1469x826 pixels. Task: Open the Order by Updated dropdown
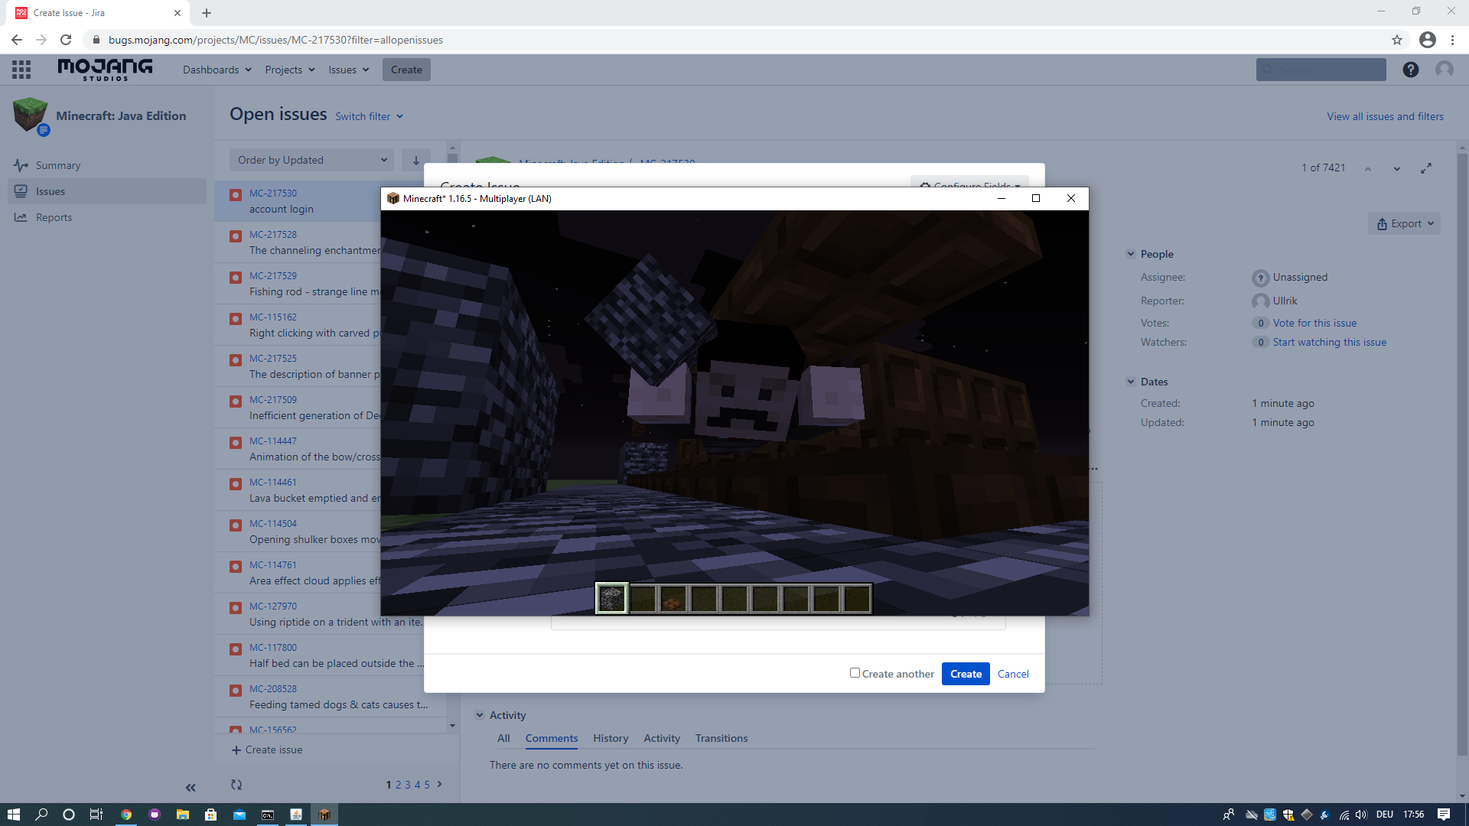point(311,160)
